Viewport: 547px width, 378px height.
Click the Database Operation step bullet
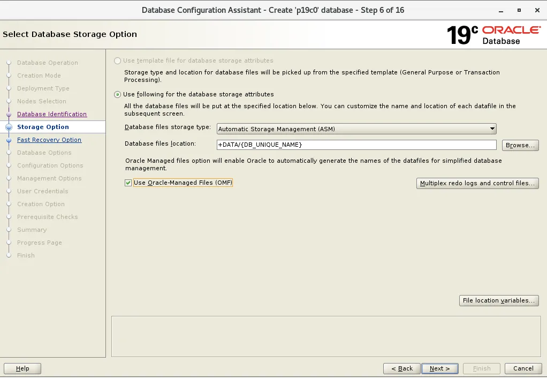9,63
